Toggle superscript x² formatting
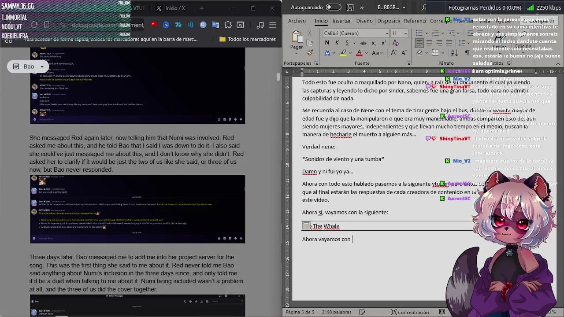Viewport: 564px width, 317px height. [x=384, y=43]
